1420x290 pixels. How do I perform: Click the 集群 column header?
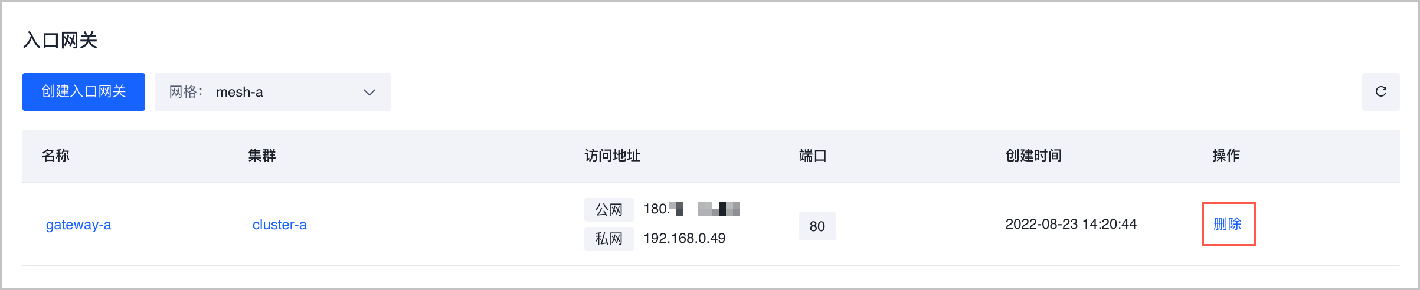pyautogui.click(x=262, y=156)
